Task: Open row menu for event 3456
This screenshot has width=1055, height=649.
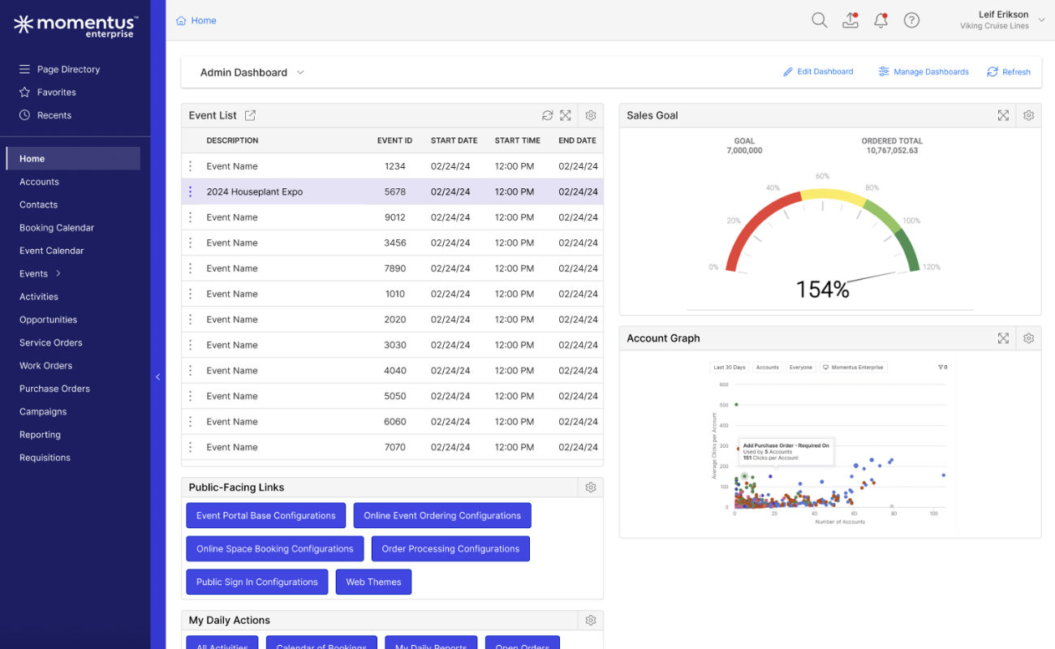Action: (x=191, y=243)
